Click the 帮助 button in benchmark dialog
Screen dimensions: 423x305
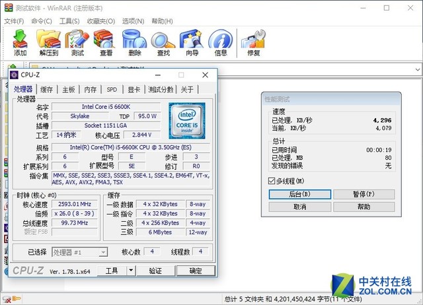(364, 207)
